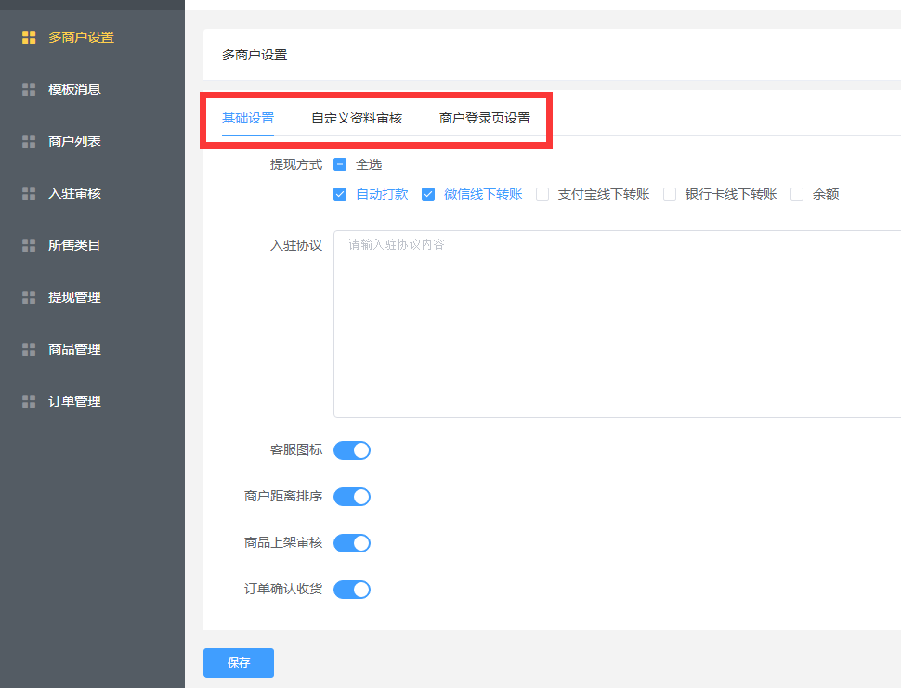
Task: Open 入驻审核 in the sidebar
Action: [x=74, y=193]
